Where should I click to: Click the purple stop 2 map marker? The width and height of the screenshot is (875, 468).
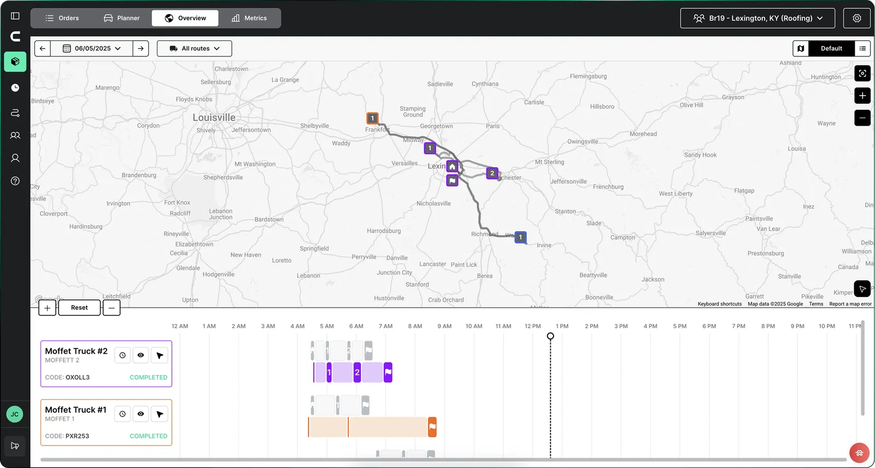coord(492,173)
